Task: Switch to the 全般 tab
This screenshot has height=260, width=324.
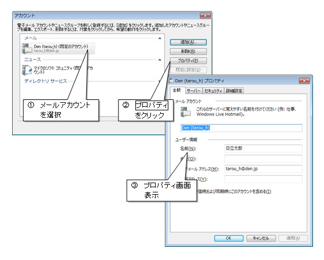Action: click(177, 90)
